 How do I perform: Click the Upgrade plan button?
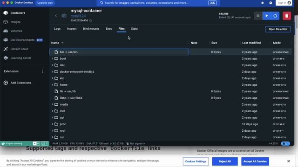pyautogui.click(x=45, y=3)
